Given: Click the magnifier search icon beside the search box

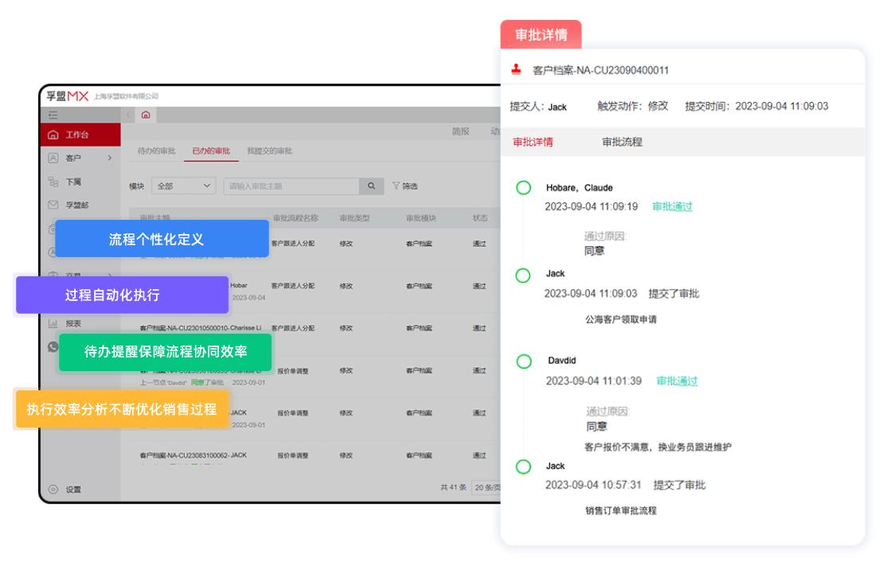Looking at the screenshot, I should pos(371,186).
